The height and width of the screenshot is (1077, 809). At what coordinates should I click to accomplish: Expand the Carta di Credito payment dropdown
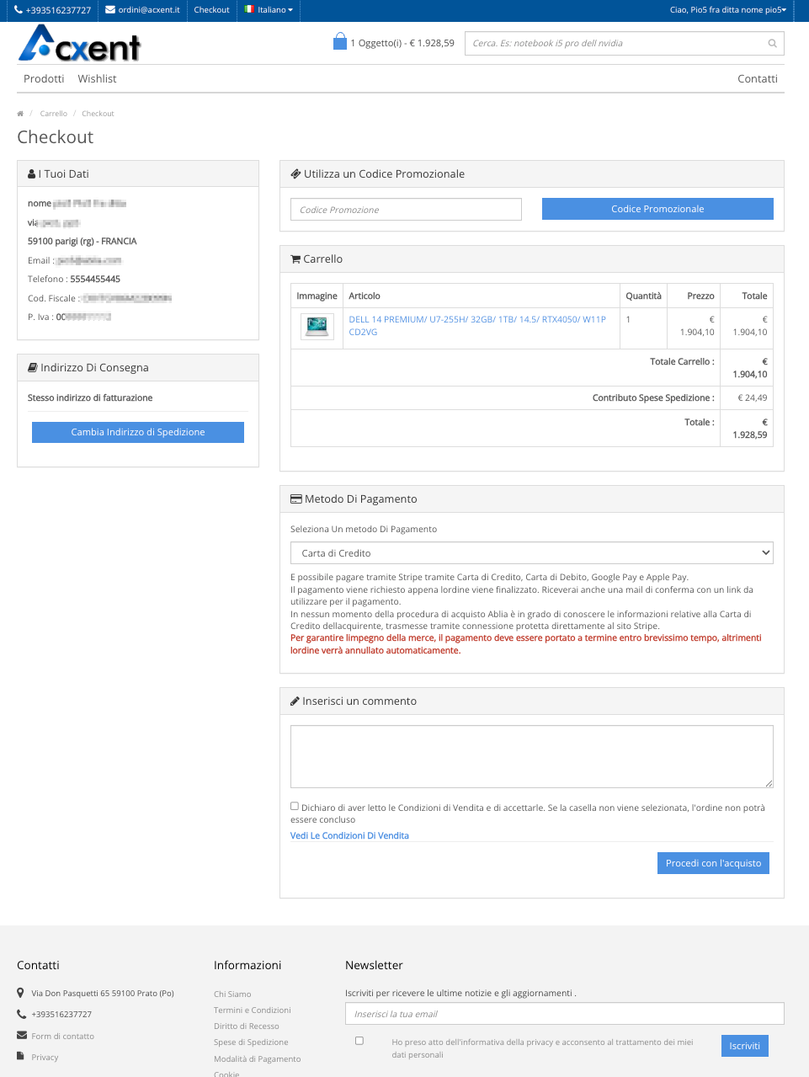click(531, 553)
